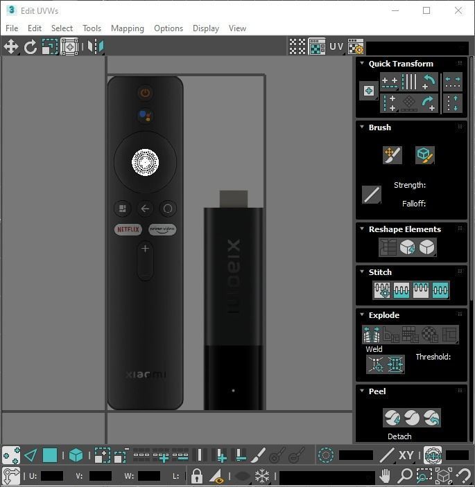Viewport: 475px width, 487px height.
Task: Click Relax Until Flat icon
Action: [x=407, y=247]
